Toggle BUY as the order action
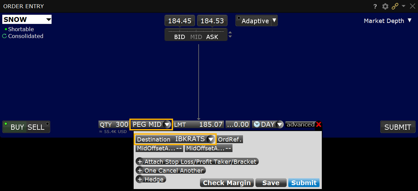Image resolution: width=418 pixels, height=191 pixels. 17,127
